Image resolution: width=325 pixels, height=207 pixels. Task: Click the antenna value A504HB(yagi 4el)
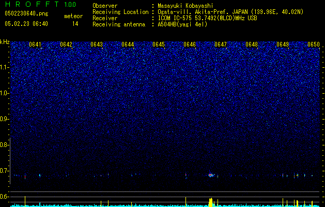182,24
